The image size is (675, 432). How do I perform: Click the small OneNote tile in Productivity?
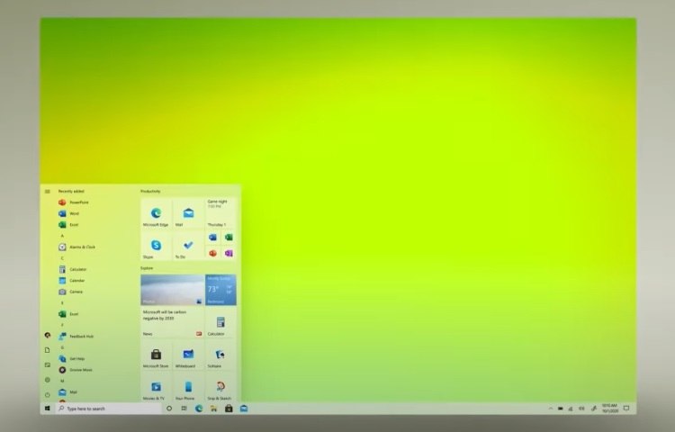[x=229, y=253]
